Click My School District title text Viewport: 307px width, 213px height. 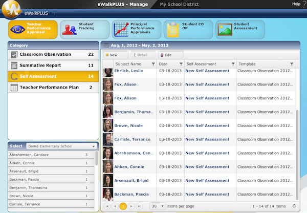point(179,4)
